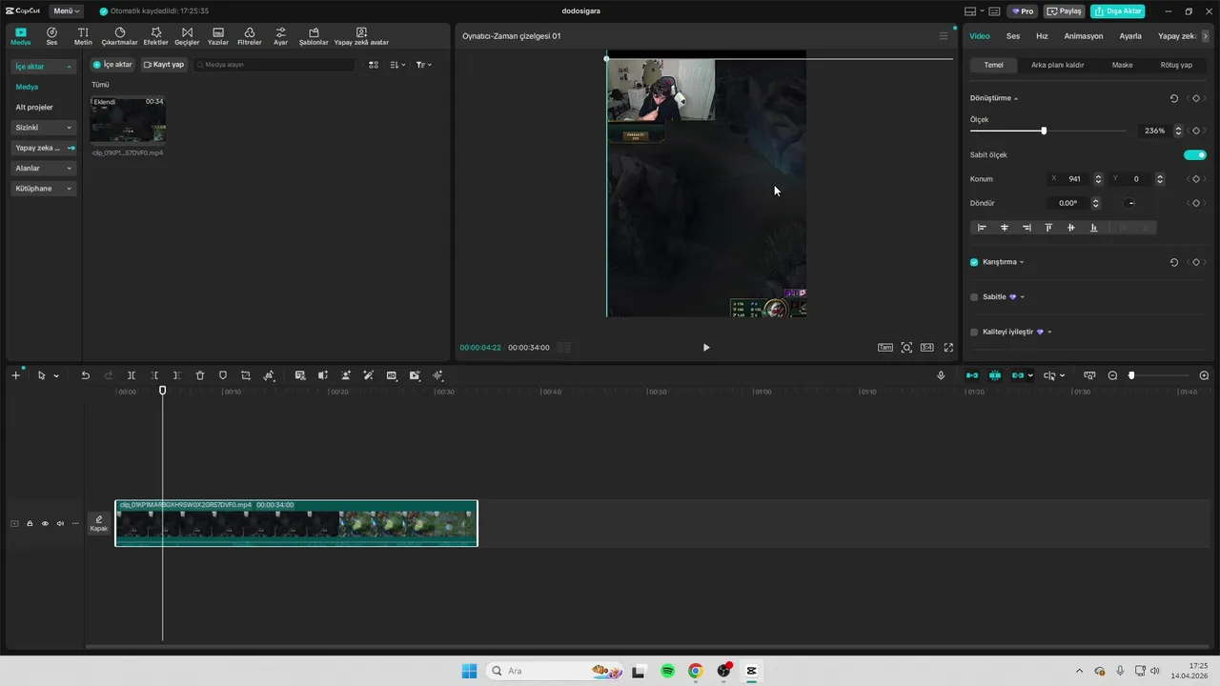Viewport: 1220px width, 686px height.
Task: Click the timeline zoom slider handle
Action: [x=1131, y=375]
